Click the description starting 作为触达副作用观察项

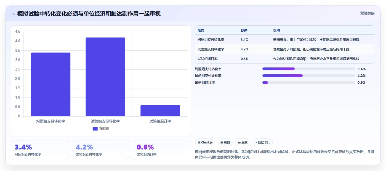[316, 59]
